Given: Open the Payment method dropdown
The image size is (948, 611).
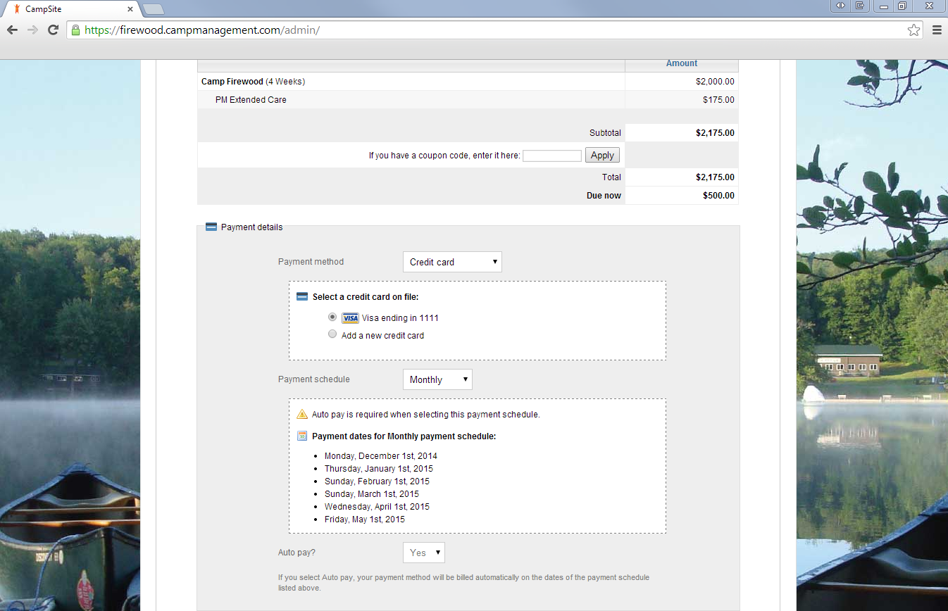Looking at the screenshot, I should (x=452, y=262).
